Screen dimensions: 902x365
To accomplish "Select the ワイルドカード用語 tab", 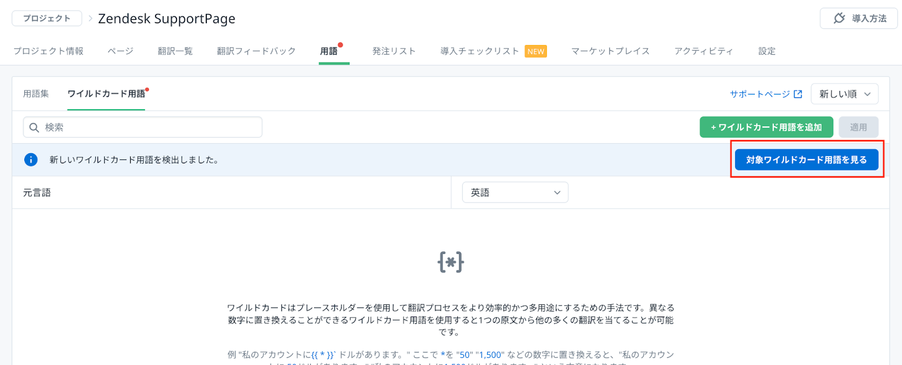I will click(x=106, y=94).
